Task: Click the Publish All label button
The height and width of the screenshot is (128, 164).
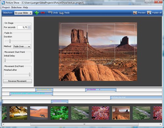Action: pos(157,13)
